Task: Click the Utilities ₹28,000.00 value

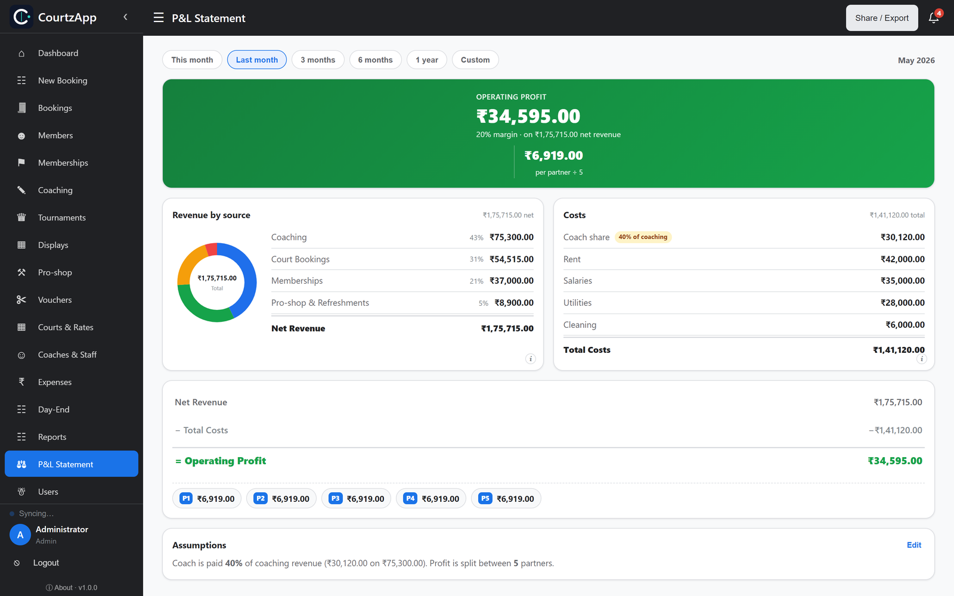Action: tap(903, 303)
